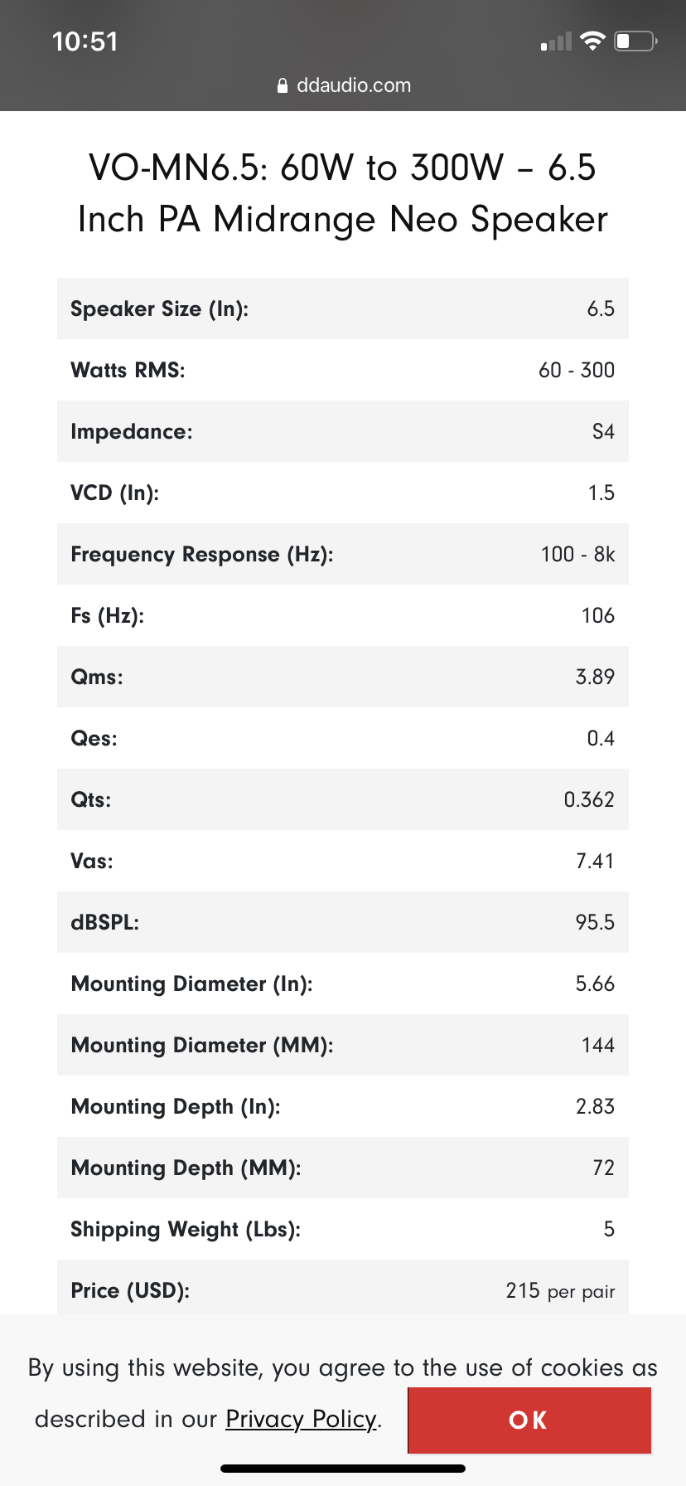Tap the battery indicator icon
Viewport: 686px width, 1486px height.
[635, 41]
